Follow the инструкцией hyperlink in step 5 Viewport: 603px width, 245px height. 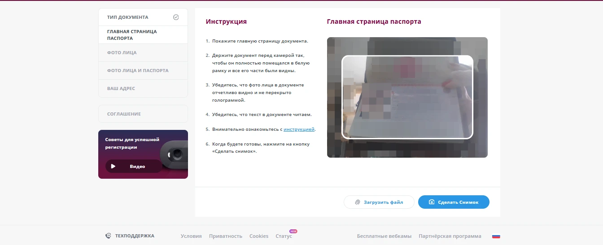pyautogui.click(x=299, y=129)
